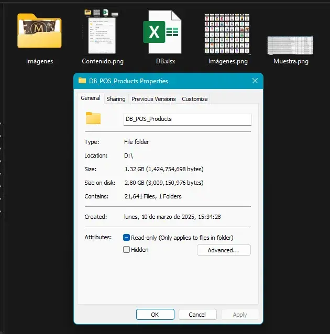The width and height of the screenshot is (330, 334).
Task: Select the Imágenes folder icon on desktop
Action: coord(39,32)
